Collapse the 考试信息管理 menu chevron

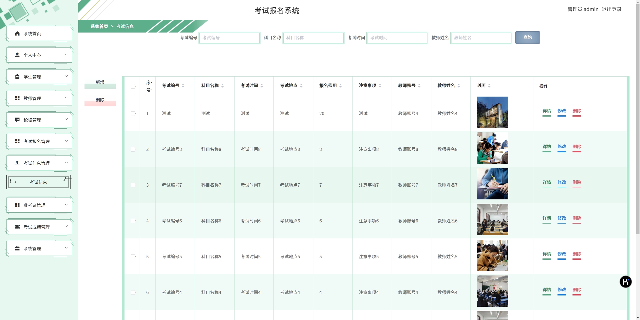click(66, 162)
